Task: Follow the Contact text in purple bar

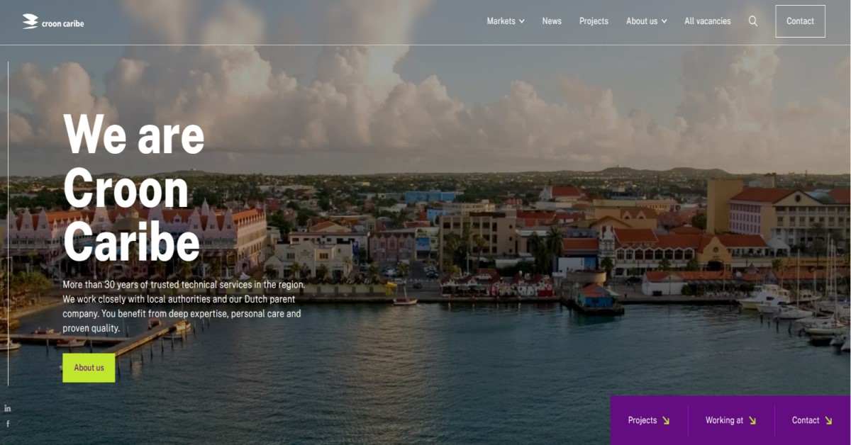Action: click(806, 420)
